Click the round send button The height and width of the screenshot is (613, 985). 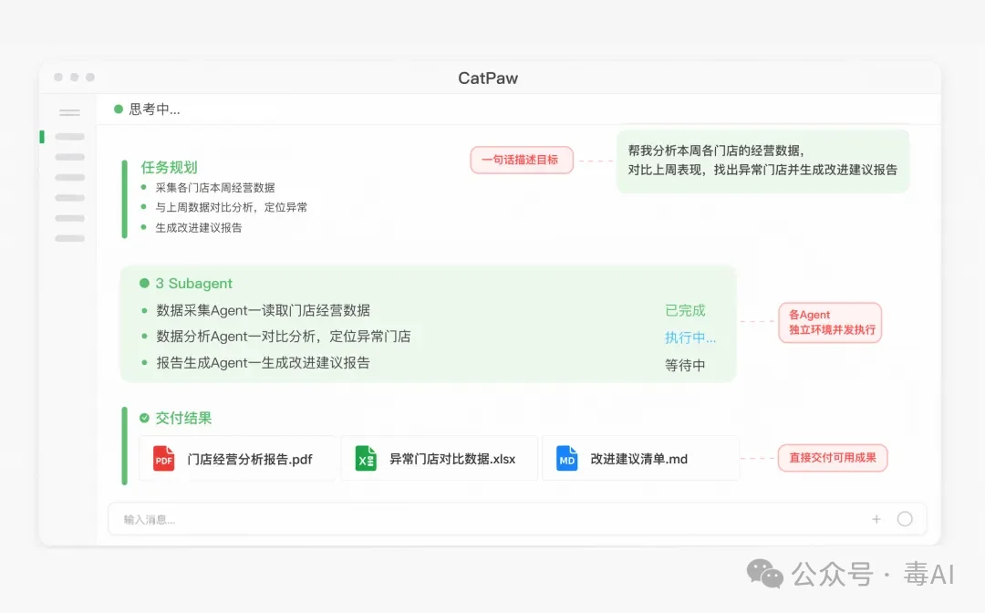click(x=905, y=519)
